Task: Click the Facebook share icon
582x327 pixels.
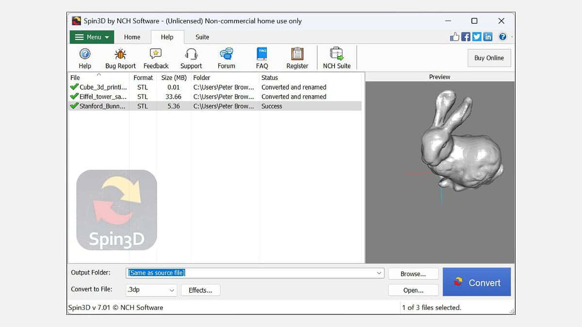Action: 466,37
